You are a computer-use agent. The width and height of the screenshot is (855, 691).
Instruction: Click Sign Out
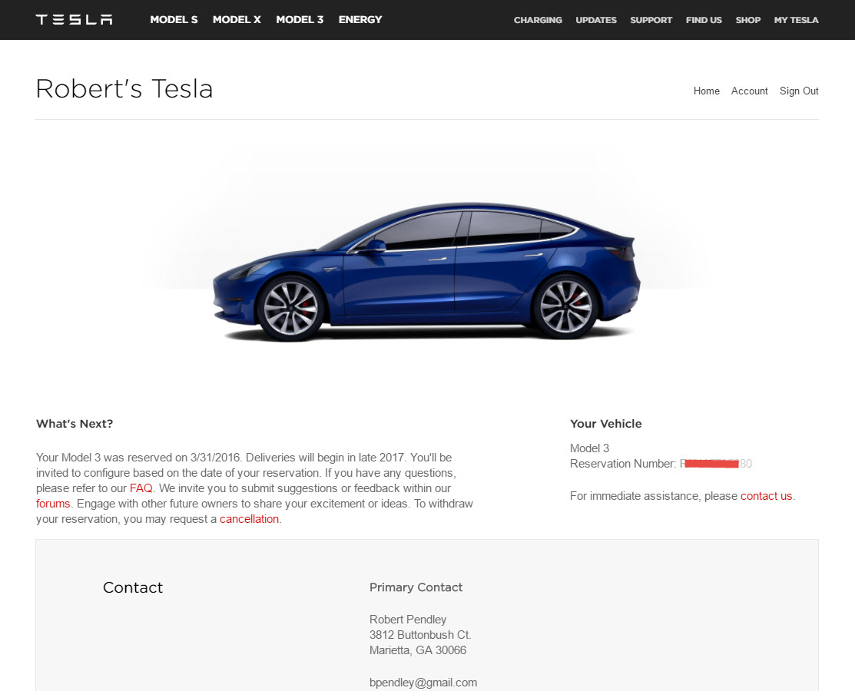pyautogui.click(x=799, y=91)
